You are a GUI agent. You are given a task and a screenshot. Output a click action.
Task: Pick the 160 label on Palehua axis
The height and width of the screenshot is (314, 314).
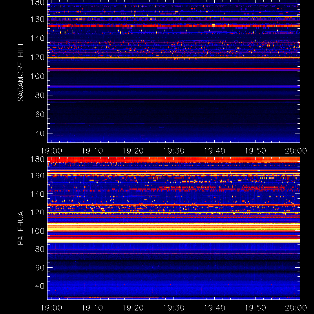click(x=37, y=175)
